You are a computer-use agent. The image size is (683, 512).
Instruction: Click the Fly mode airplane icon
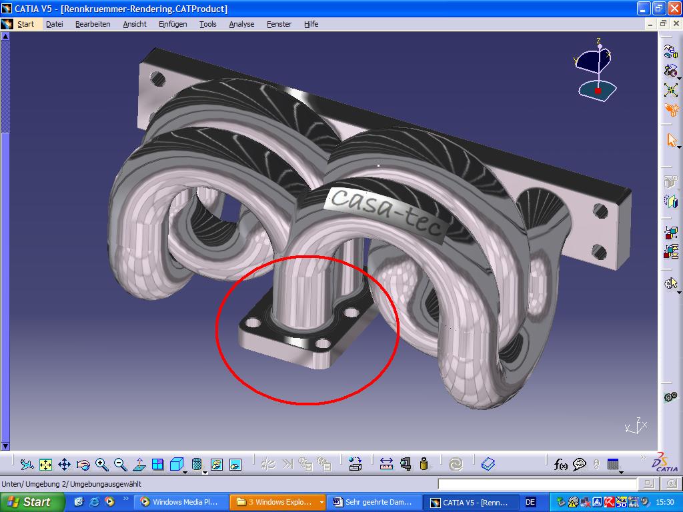click(x=27, y=465)
